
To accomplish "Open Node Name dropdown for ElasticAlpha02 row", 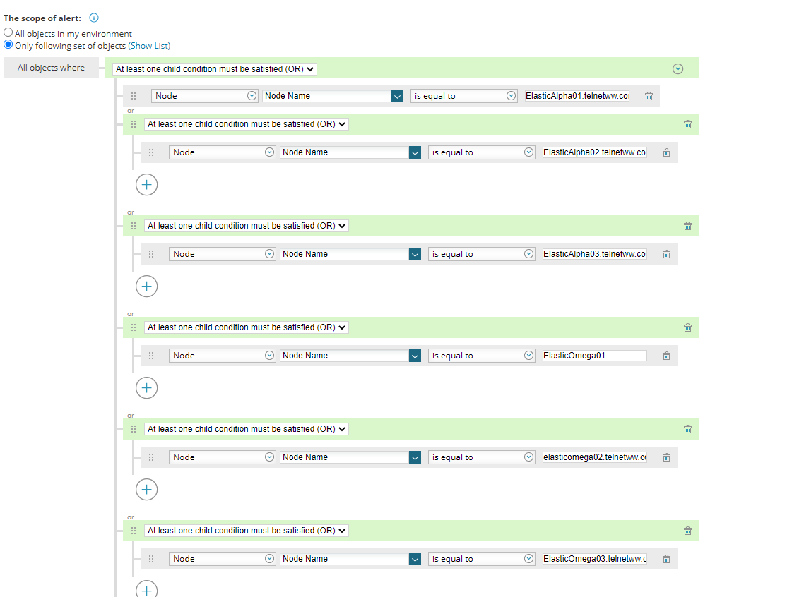I will click(x=415, y=152).
